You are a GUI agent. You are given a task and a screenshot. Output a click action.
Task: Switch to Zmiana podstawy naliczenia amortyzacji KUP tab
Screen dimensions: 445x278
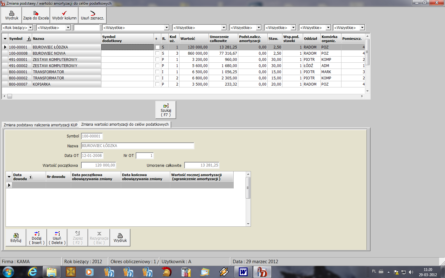tap(40, 125)
